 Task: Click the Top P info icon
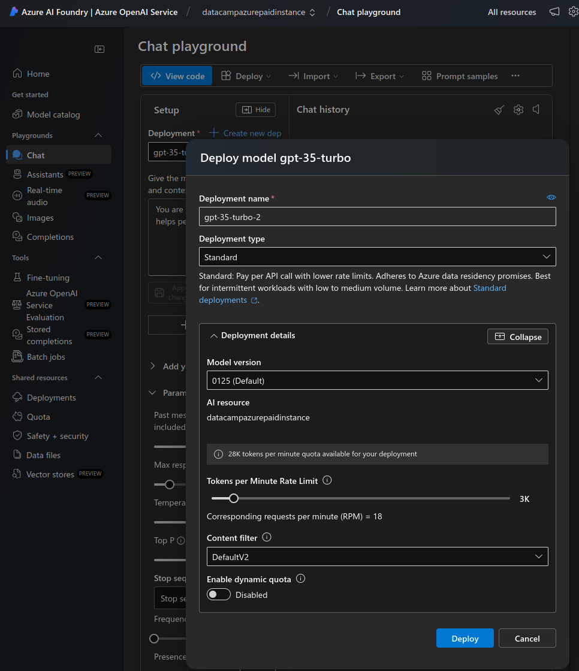(x=181, y=540)
